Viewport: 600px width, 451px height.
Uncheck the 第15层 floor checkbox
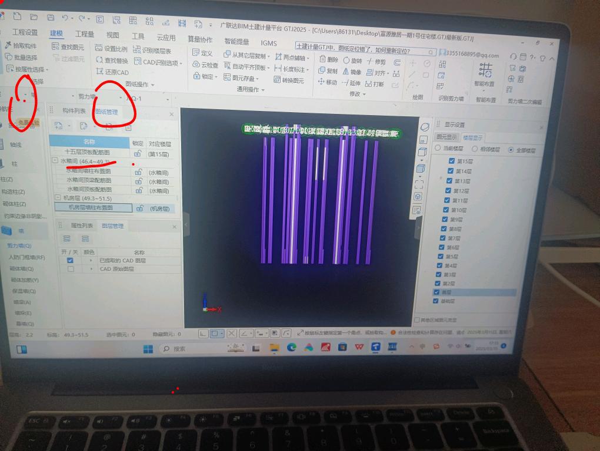click(x=452, y=161)
